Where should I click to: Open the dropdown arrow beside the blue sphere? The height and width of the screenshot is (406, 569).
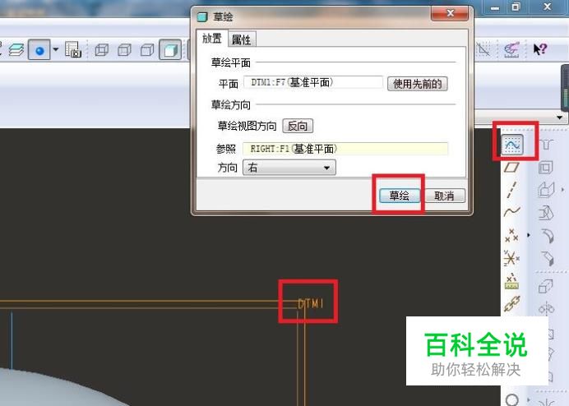click(56, 49)
